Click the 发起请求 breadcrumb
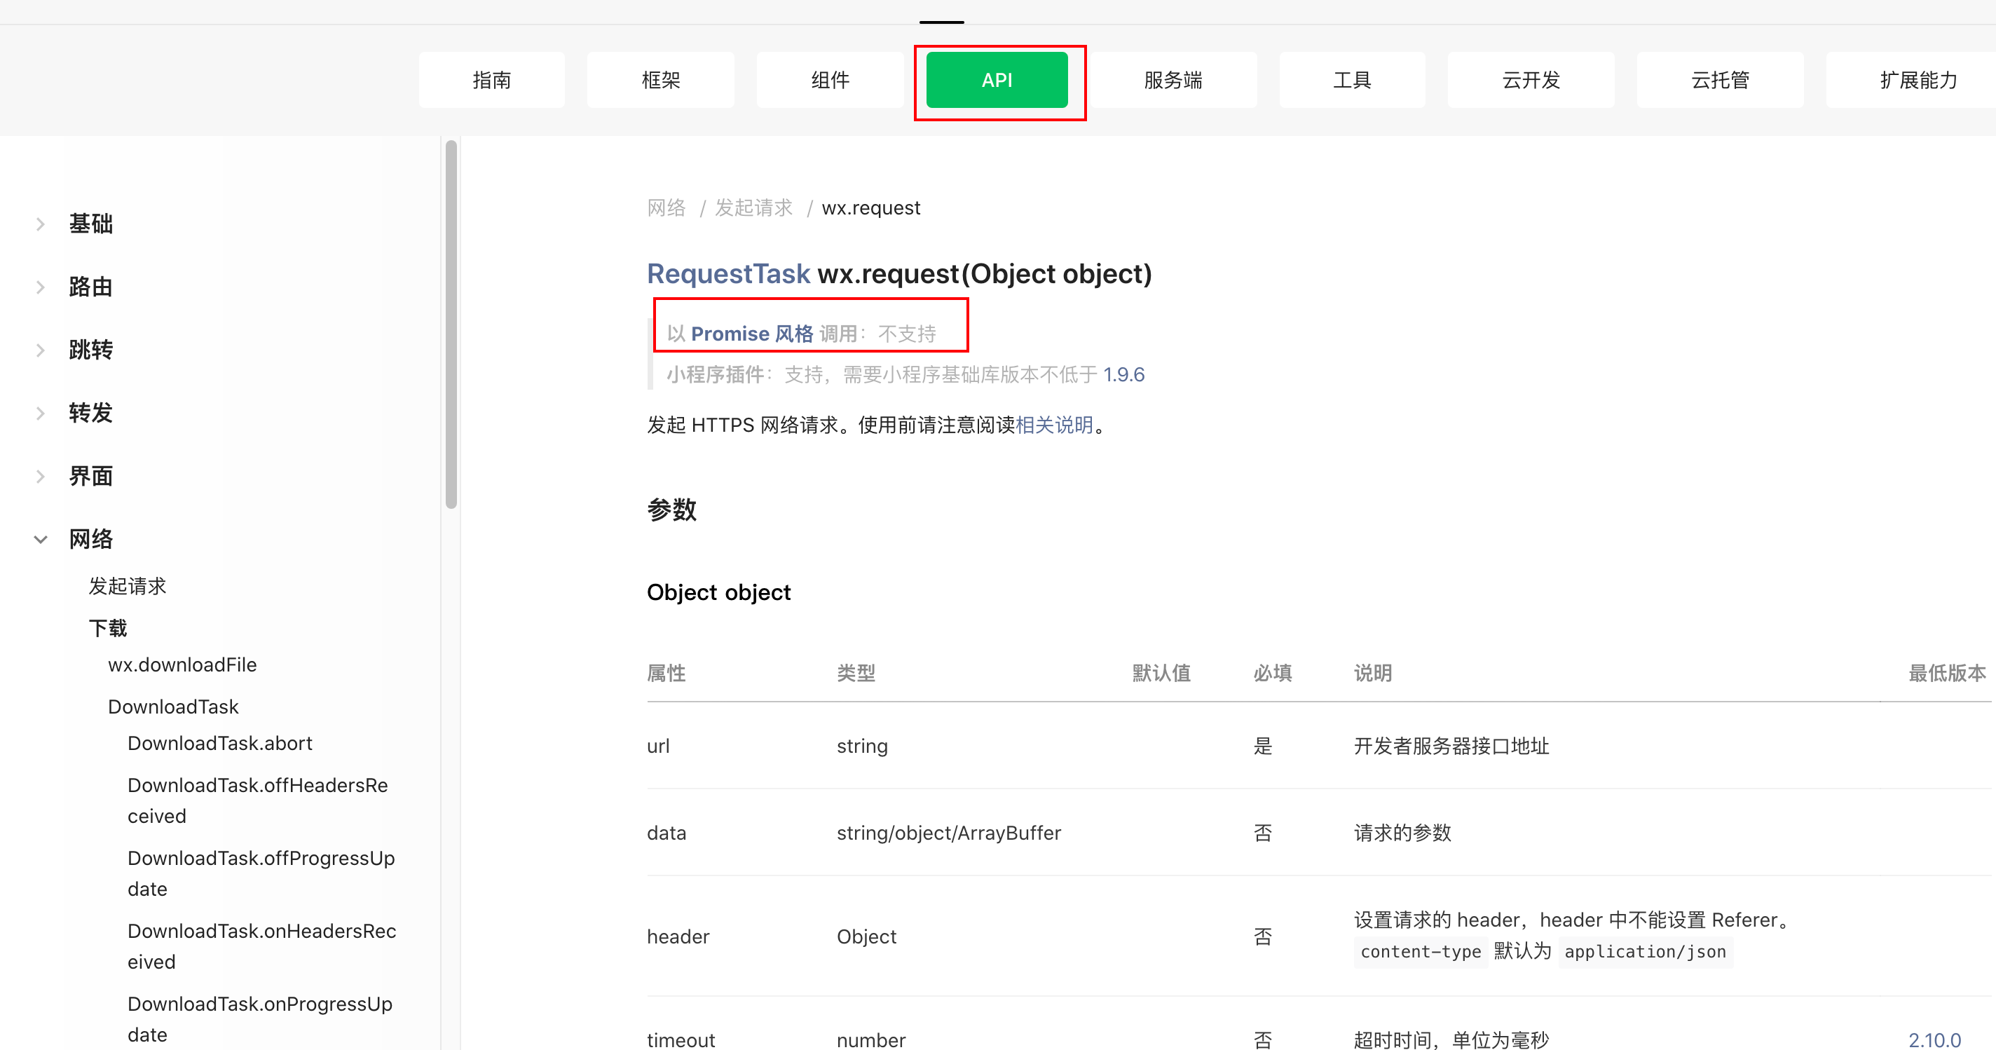The image size is (1996, 1050). pyautogui.click(x=753, y=207)
